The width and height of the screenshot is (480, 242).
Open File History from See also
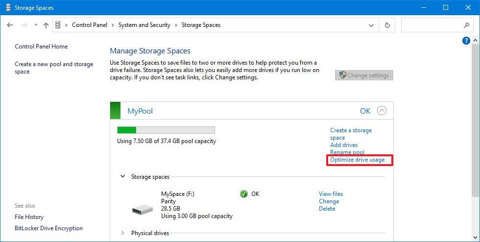pos(29,217)
